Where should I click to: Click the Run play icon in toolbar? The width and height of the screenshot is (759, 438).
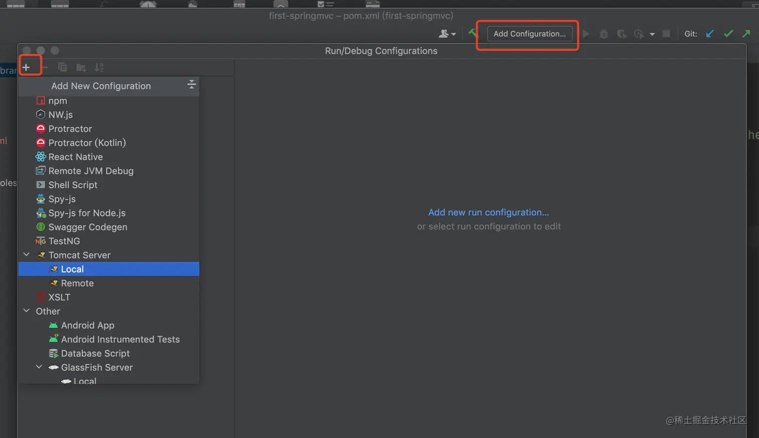586,34
